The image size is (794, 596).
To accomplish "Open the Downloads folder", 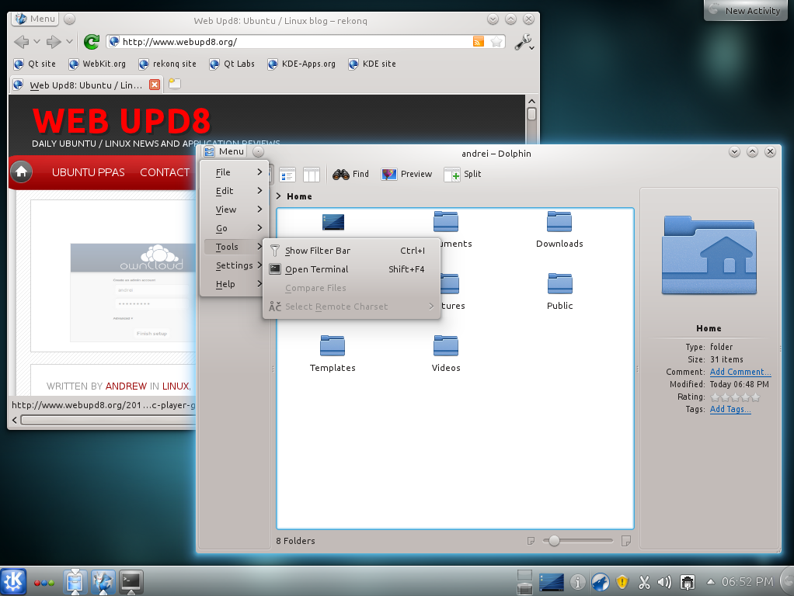I will tap(559, 230).
